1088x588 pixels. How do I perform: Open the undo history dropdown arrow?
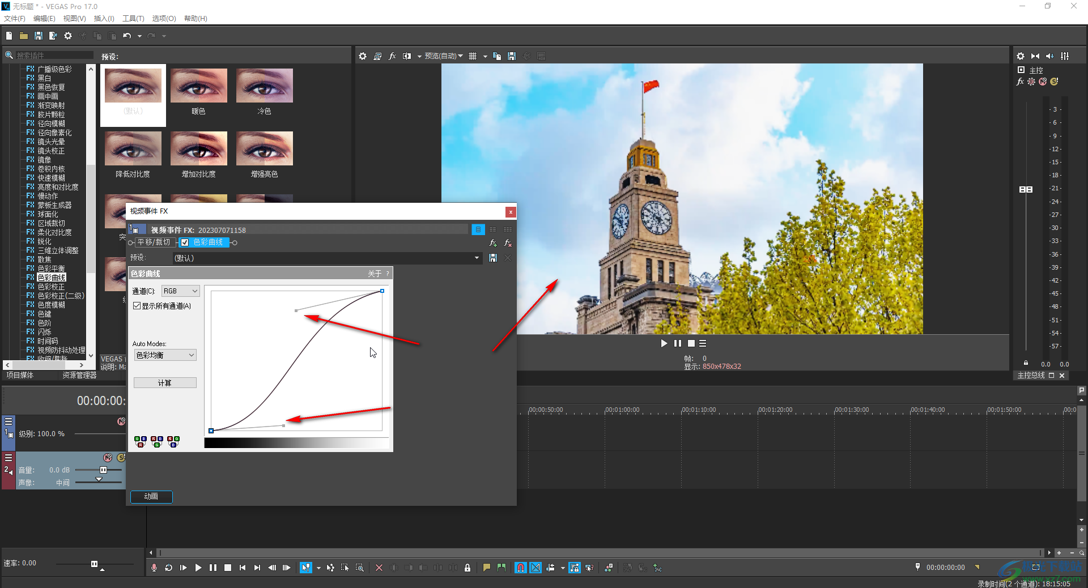coord(139,36)
